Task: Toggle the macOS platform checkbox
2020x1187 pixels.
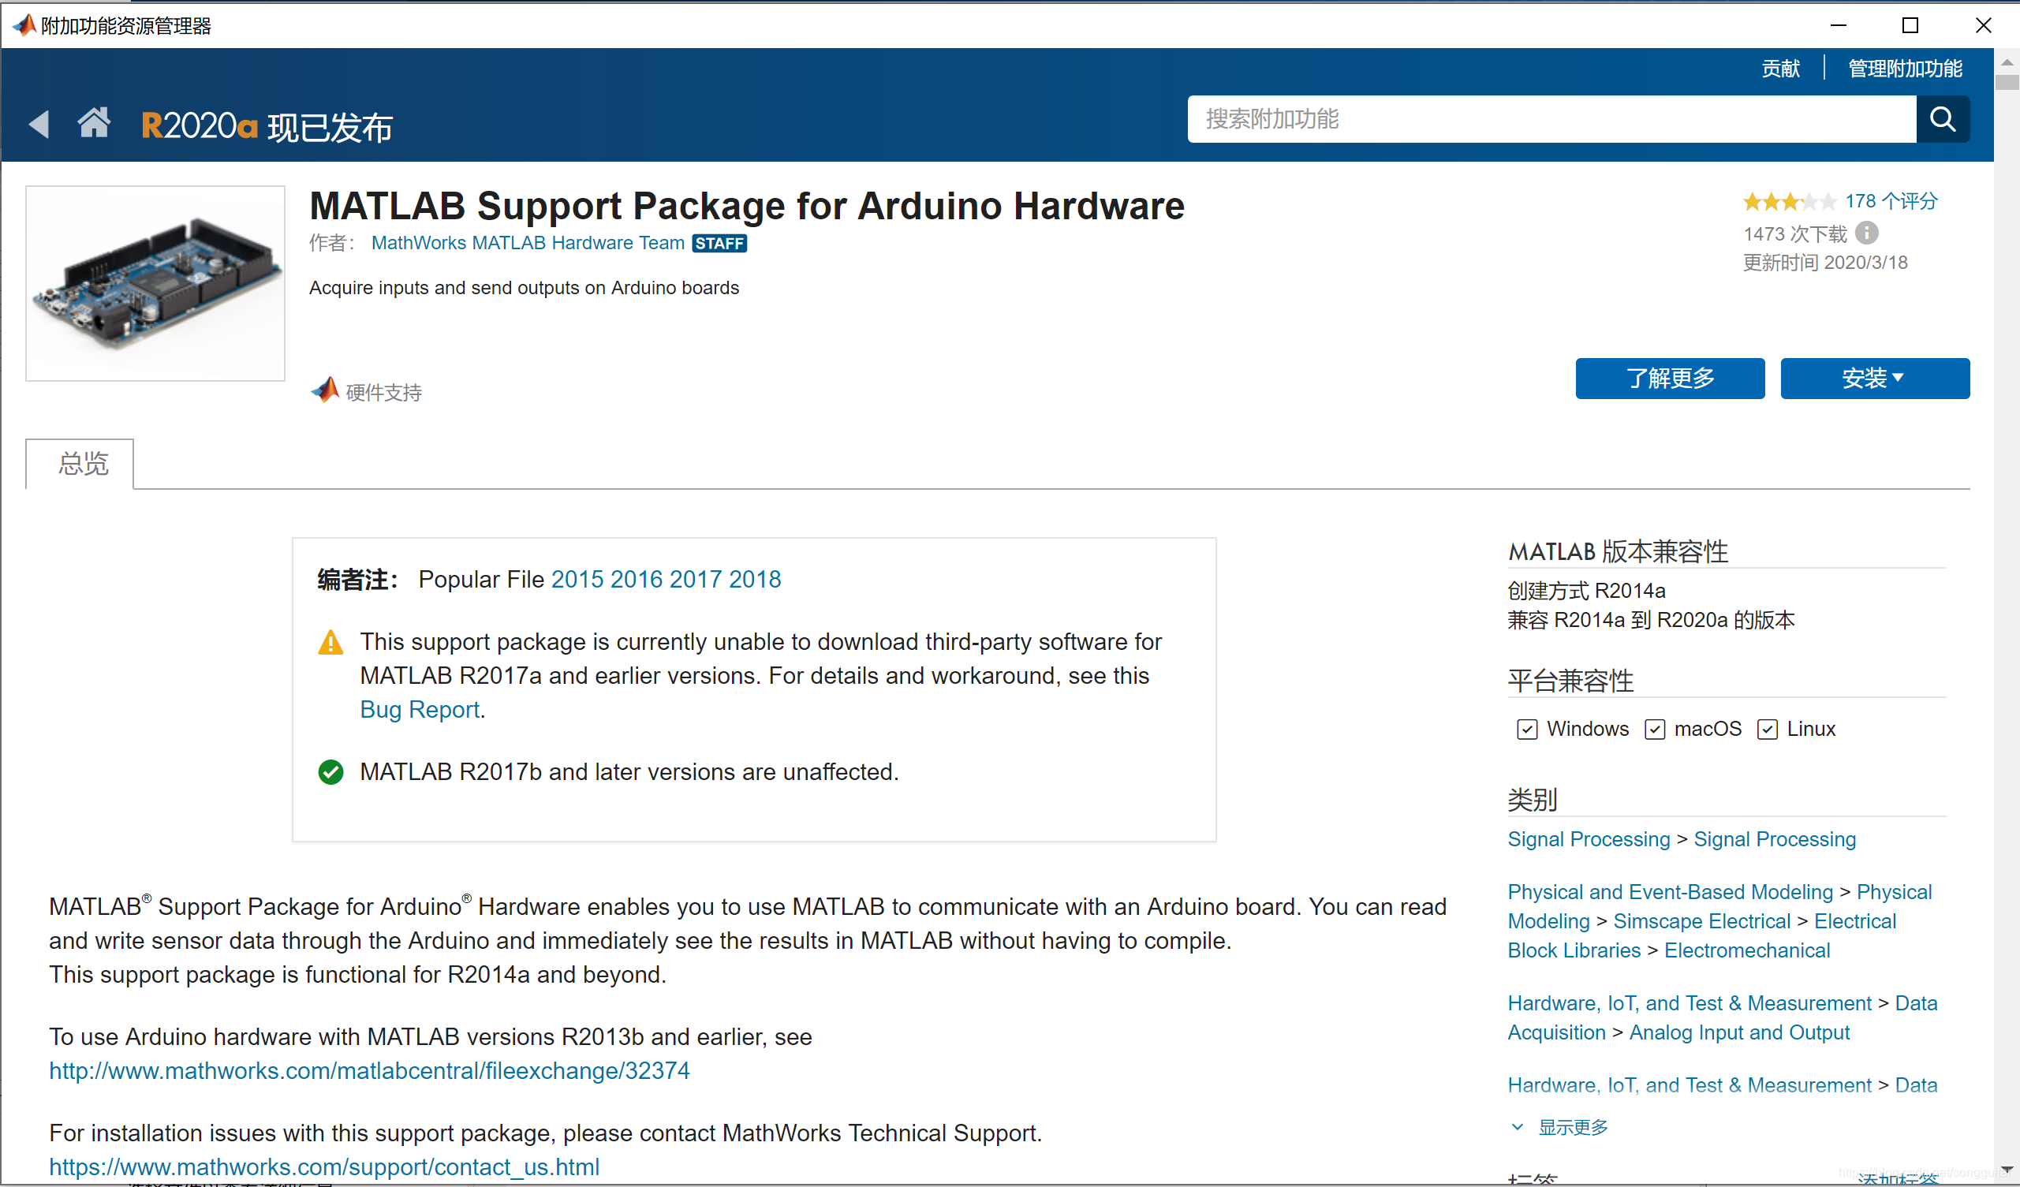Action: tap(1655, 730)
